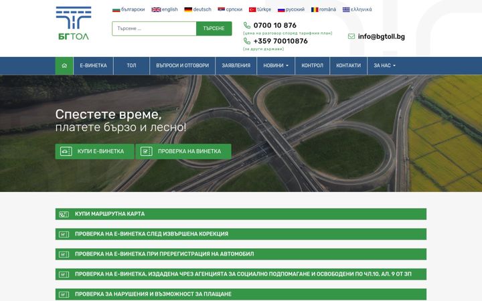Image resolution: width=482 pixels, height=301 pixels.
Task: Click the Bulgarian flag icon
Action: 116,10
